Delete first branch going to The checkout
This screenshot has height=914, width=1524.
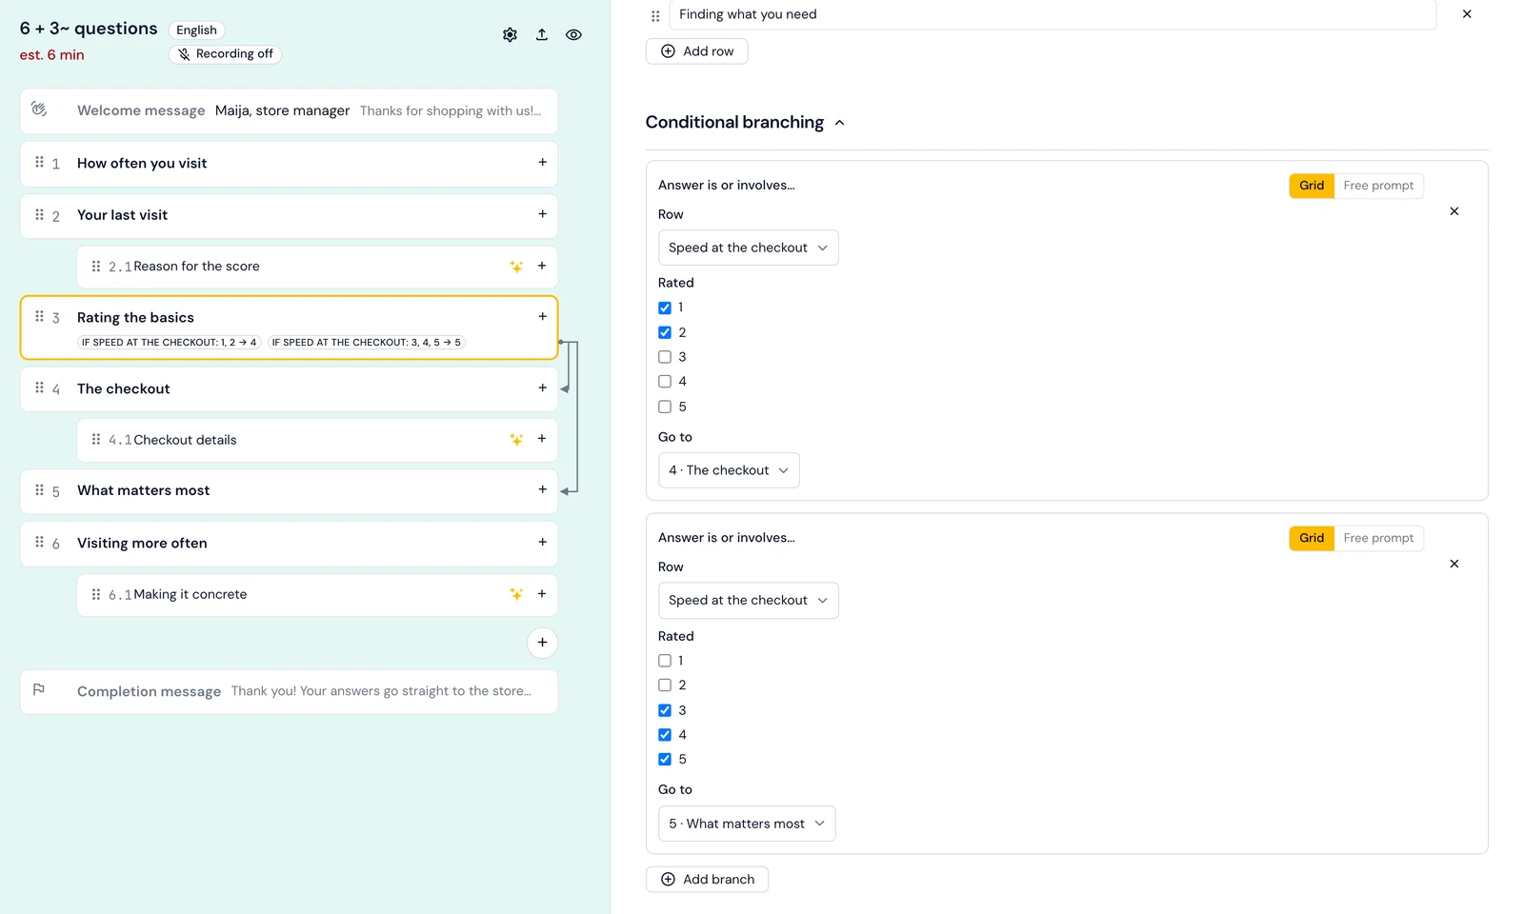(1454, 211)
